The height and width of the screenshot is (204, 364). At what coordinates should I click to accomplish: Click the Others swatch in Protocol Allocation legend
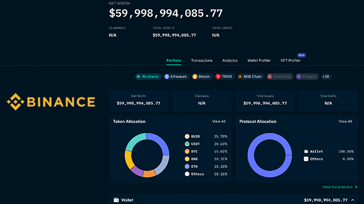pos(306,159)
